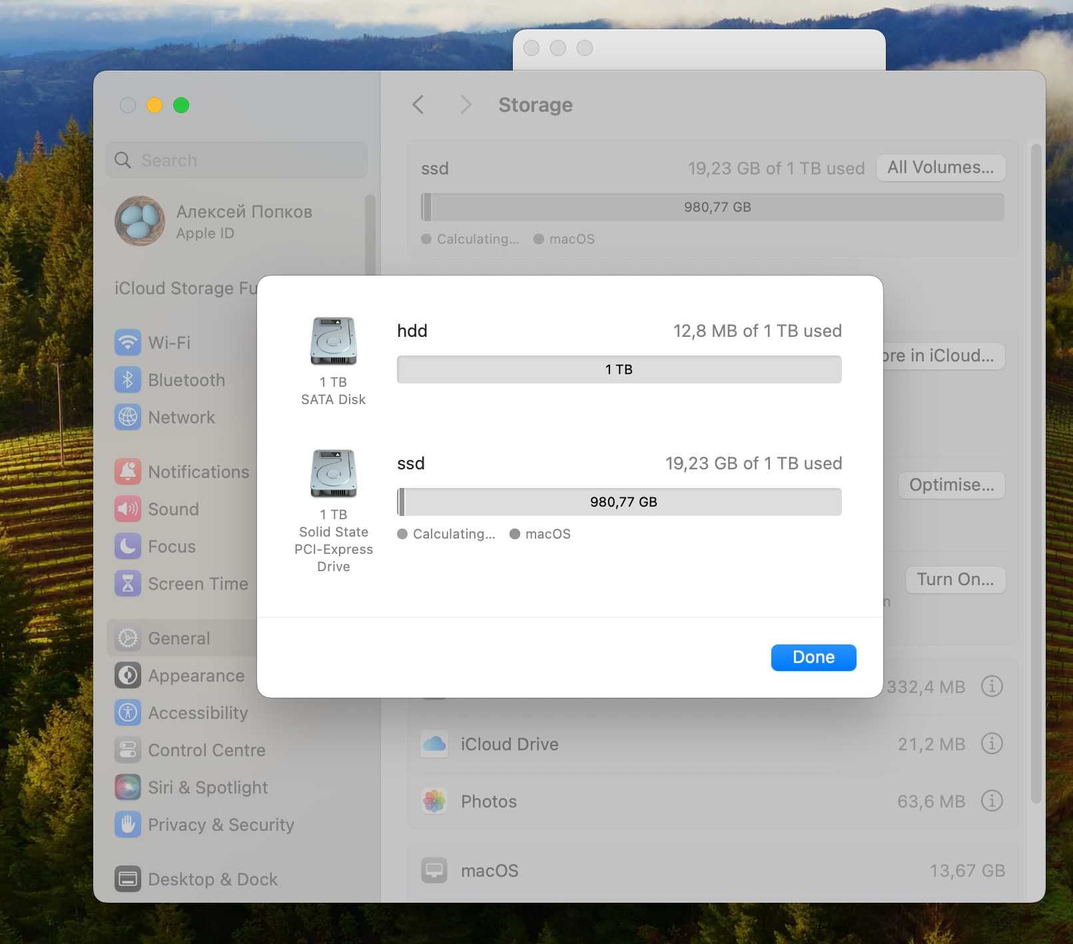
Task: Go forward with the right chevron
Action: (466, 105)
